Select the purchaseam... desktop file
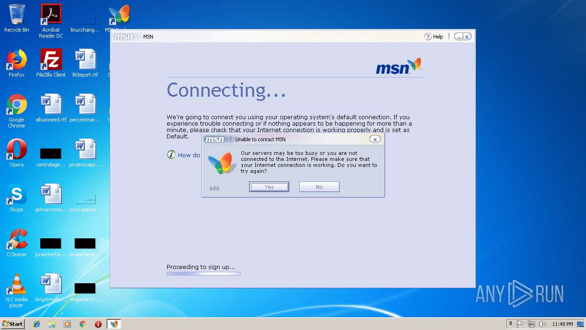This screenshot has width=586, height=330. pos(85,202)
